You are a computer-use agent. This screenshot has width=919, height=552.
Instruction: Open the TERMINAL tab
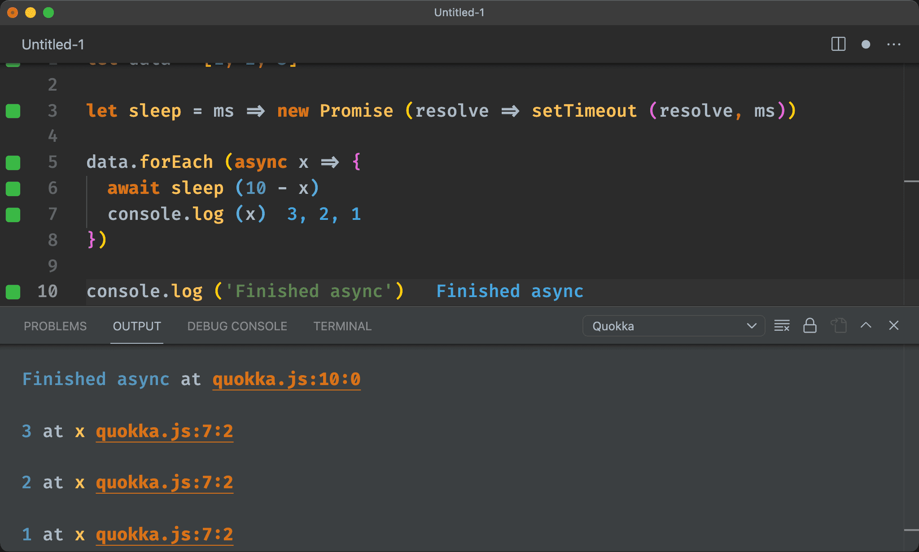point(342,326)
